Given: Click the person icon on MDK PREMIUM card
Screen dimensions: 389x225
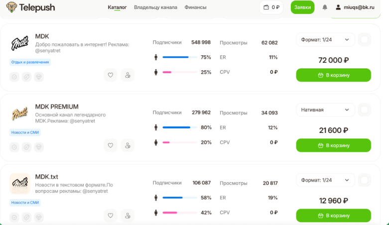Looking at the screenshot, I should coord(128,145).
